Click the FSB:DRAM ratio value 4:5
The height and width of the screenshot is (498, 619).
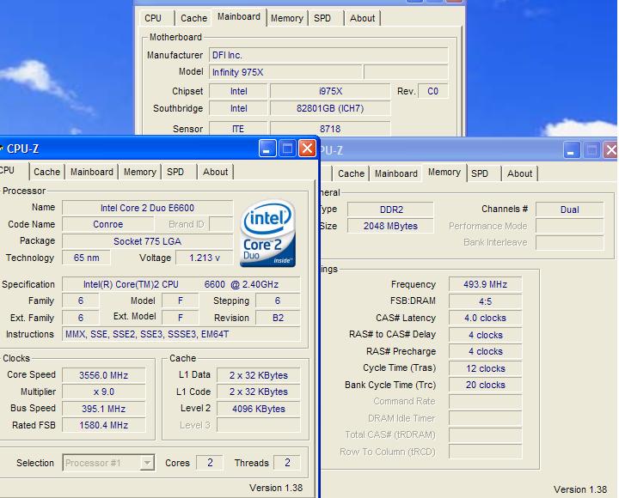coord(485,301)
